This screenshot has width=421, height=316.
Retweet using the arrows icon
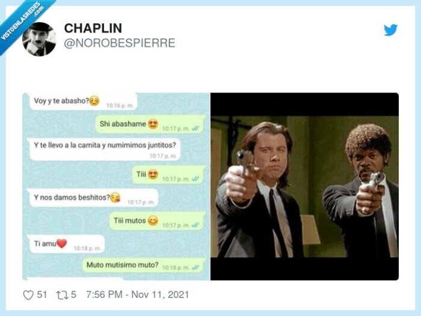point(61,295)
